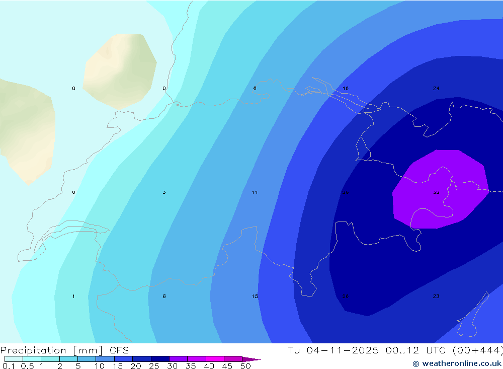Click map grid value '32' in purple area
503x369 pixels.
436,192
